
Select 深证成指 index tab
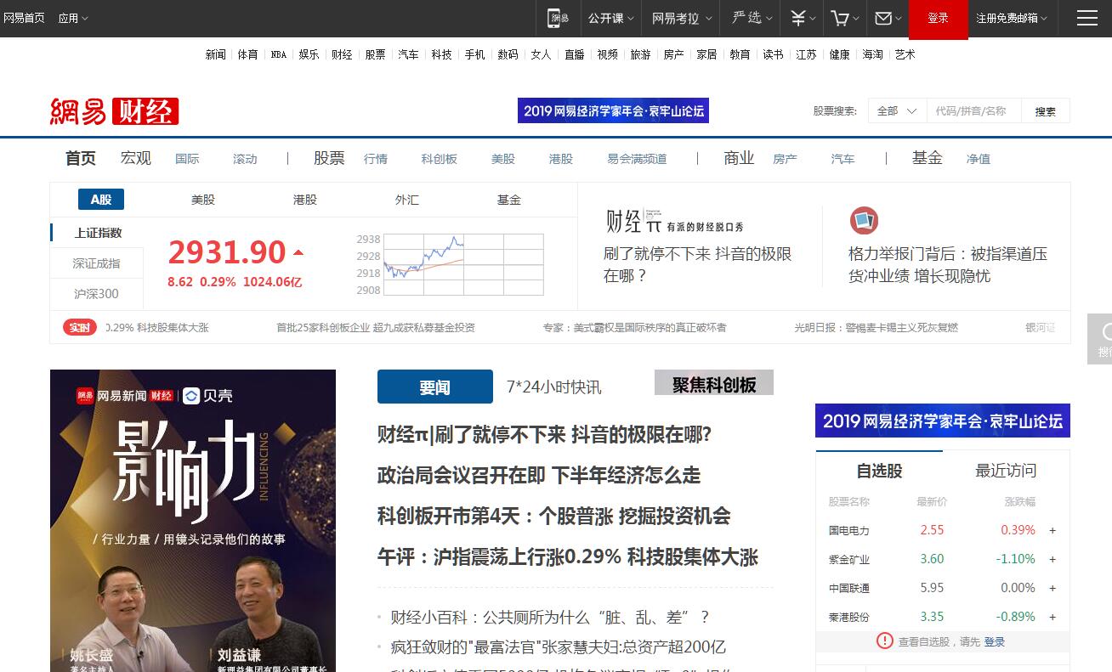[x=97, y=263]
